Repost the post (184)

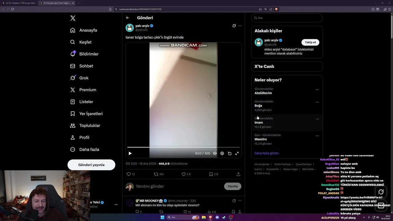tap(159, 174)
